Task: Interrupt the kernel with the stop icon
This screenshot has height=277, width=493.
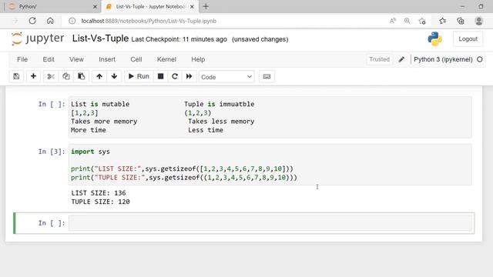Action: (x=161, y=76)
